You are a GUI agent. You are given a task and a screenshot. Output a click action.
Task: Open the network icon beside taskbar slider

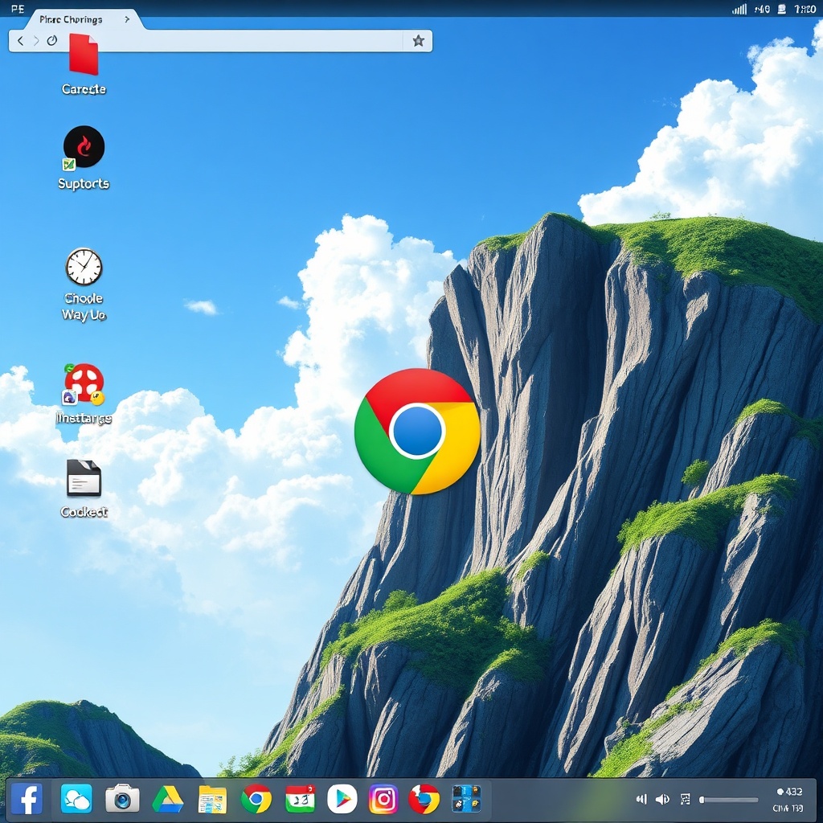[685, 800]
